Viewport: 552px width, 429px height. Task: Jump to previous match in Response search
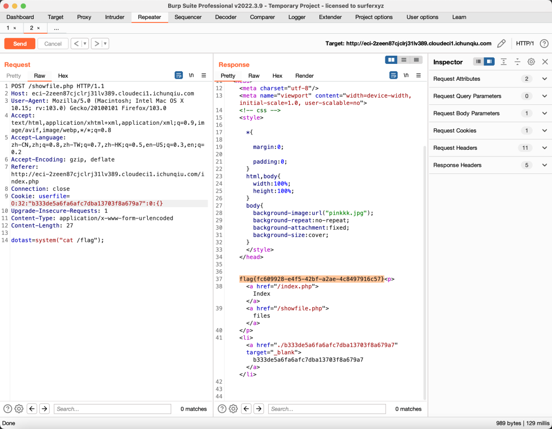pyautogui.click(x=246, y=409)
